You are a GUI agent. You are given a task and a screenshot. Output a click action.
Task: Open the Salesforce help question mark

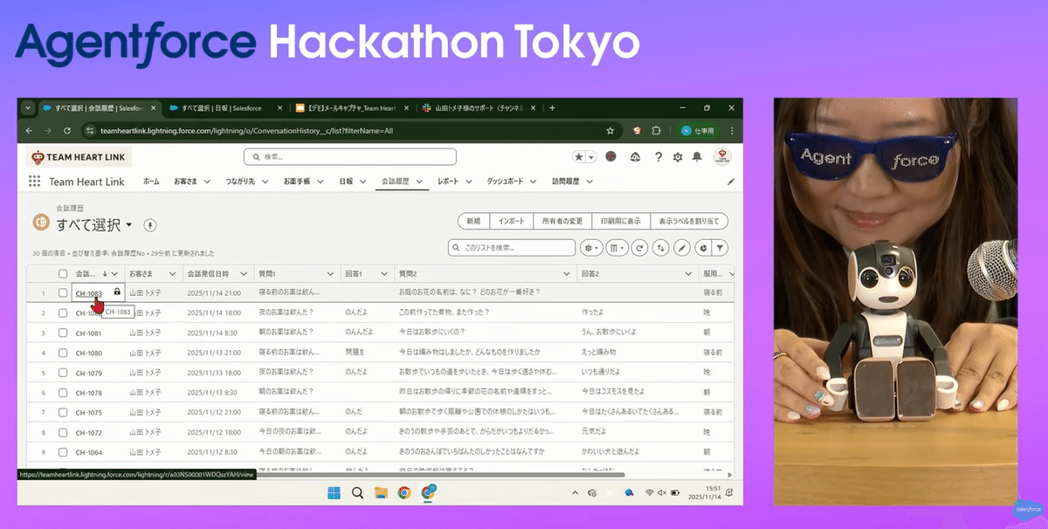coord(658,157)
